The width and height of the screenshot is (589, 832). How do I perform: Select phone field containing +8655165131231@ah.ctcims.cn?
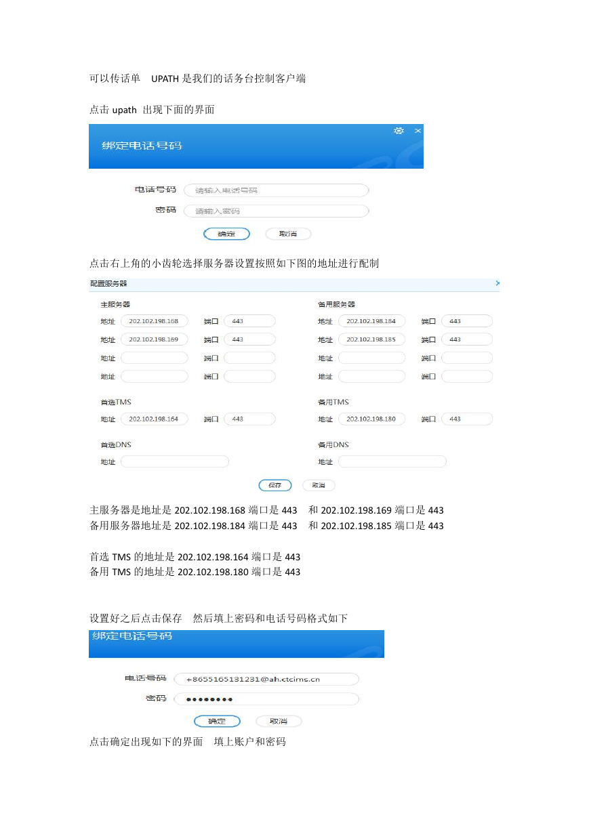pyautogui.click(x=266, y=679)
